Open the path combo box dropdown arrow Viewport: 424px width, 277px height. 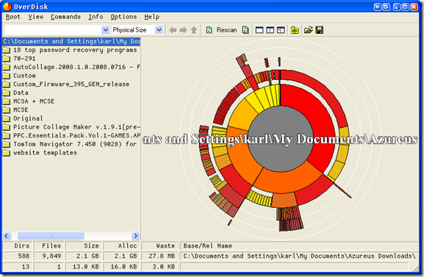105,30
